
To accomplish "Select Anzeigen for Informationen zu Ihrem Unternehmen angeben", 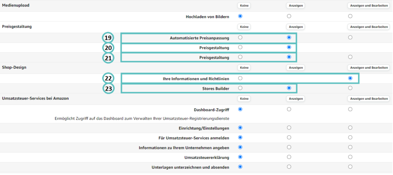I will (x=289, y=147).
